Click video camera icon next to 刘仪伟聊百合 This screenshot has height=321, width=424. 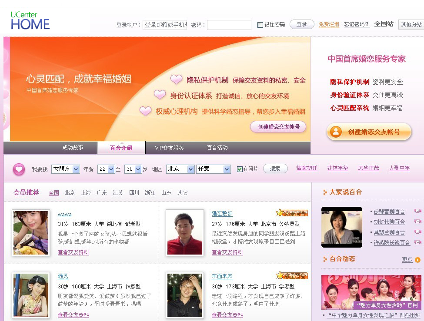pos(417,221)
